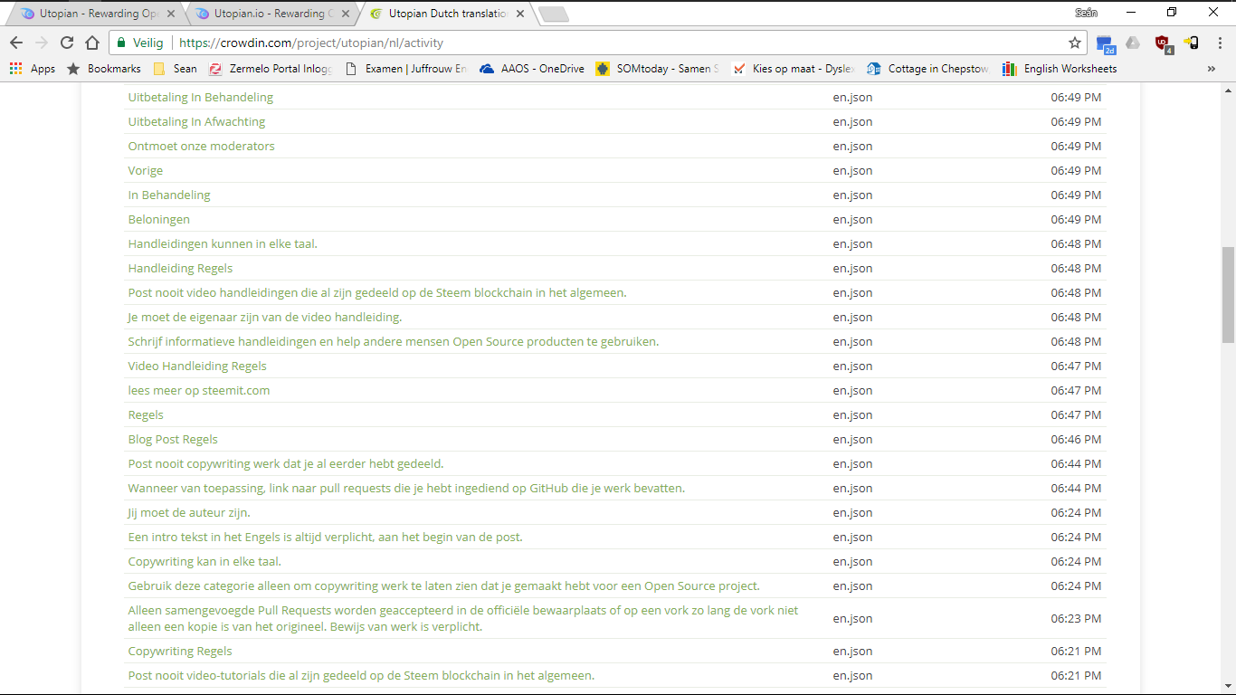
Task: Open the Apps grid shortcut
Action: 32,69
